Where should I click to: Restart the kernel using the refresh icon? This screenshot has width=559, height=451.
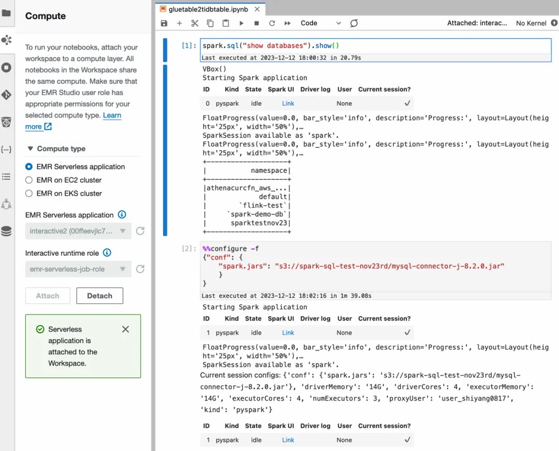click(272, 23)
